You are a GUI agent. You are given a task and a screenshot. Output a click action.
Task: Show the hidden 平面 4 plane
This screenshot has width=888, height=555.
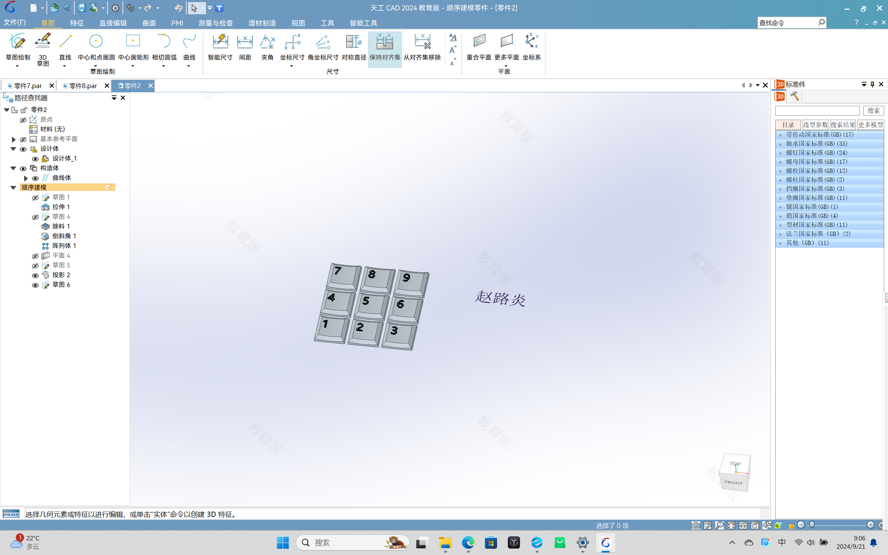click(x=35, y=256)
